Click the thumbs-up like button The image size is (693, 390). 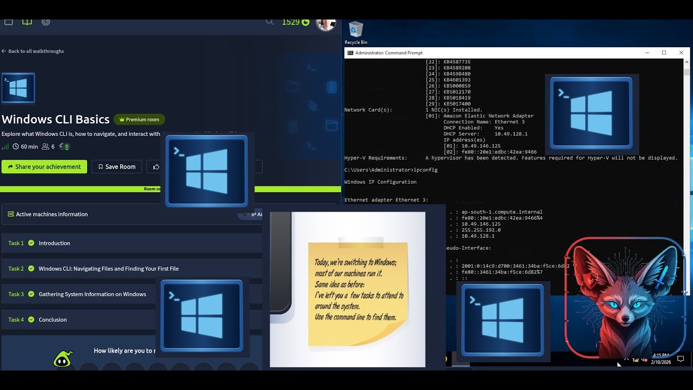(156, 167)
